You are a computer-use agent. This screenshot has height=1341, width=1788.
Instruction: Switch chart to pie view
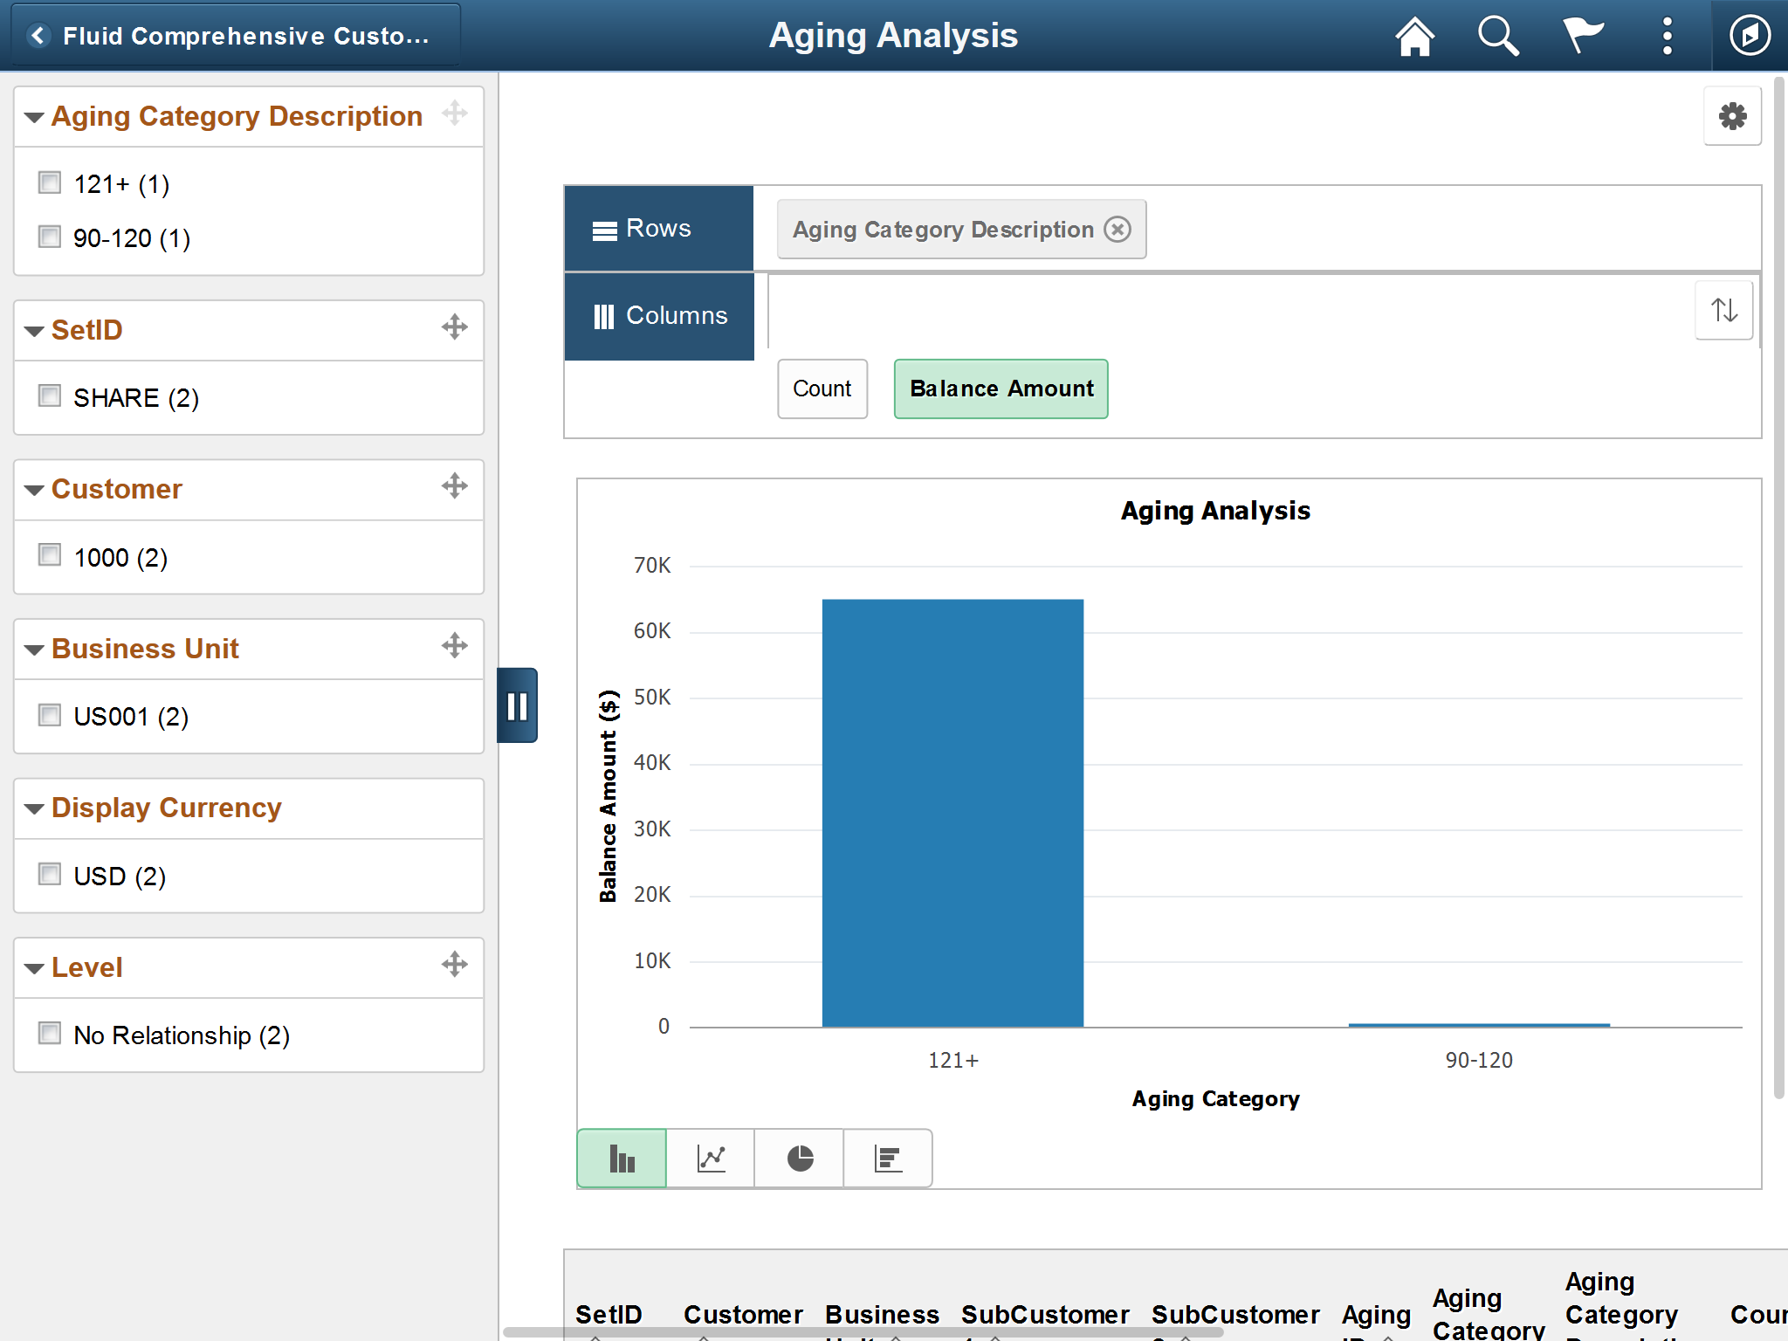pos(800,1159)
